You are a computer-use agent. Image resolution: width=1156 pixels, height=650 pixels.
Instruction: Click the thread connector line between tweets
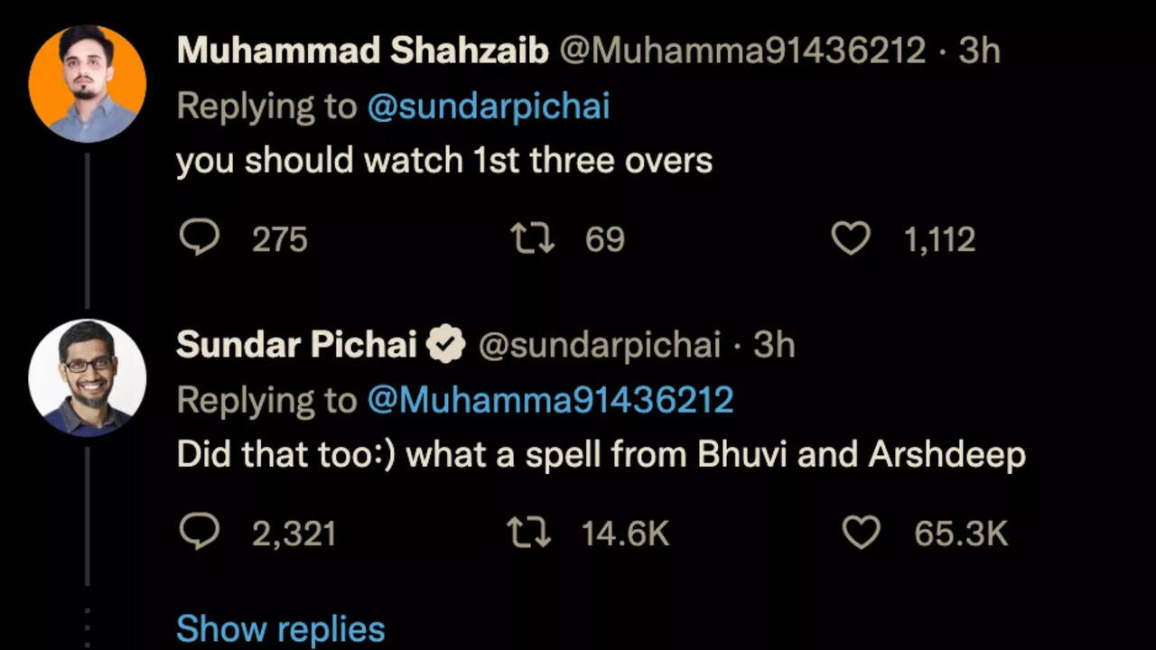87,226
